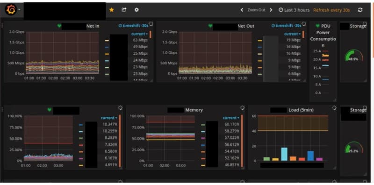This screenshot has width=374, height=185.
Task: Click the first 16 Mbps Net Out legend value
Action: pyautogui.click(x=294, y=47)
